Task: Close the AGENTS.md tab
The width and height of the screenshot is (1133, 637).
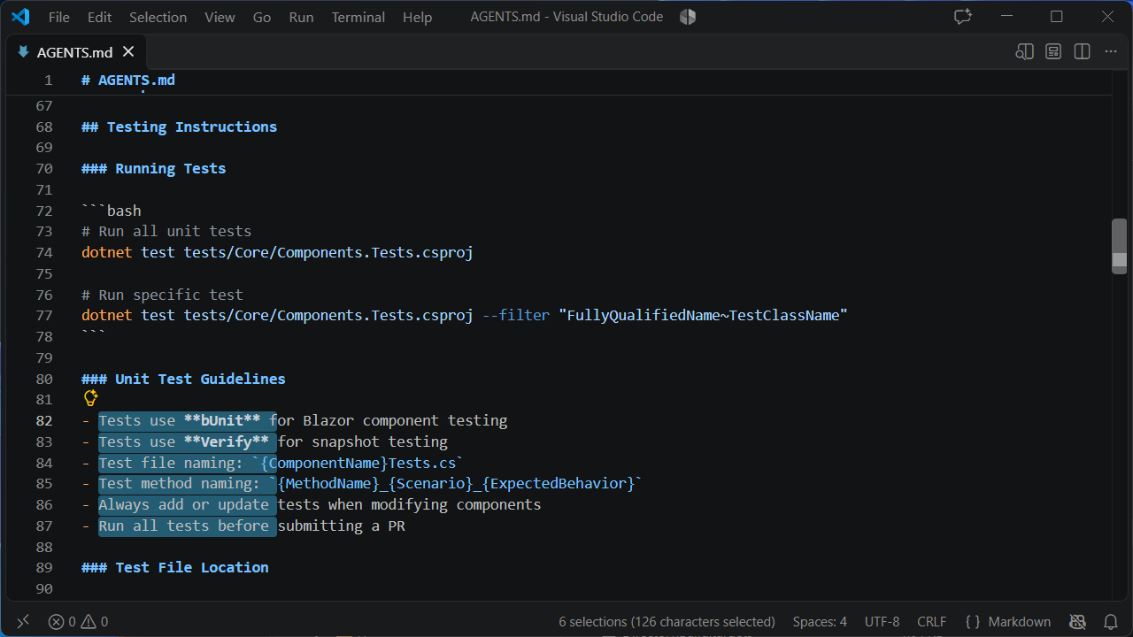Action: [x=128, y=52]
